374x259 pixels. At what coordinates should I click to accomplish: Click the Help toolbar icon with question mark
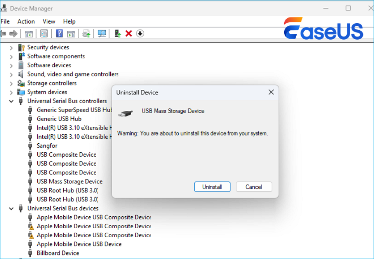59,34
